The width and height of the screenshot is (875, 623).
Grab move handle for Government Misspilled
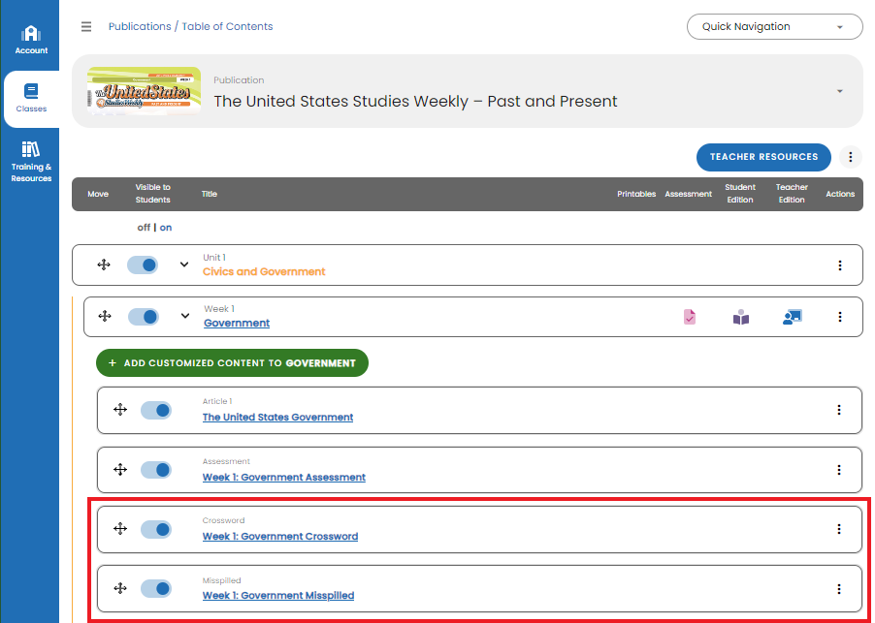click(120, 588)
